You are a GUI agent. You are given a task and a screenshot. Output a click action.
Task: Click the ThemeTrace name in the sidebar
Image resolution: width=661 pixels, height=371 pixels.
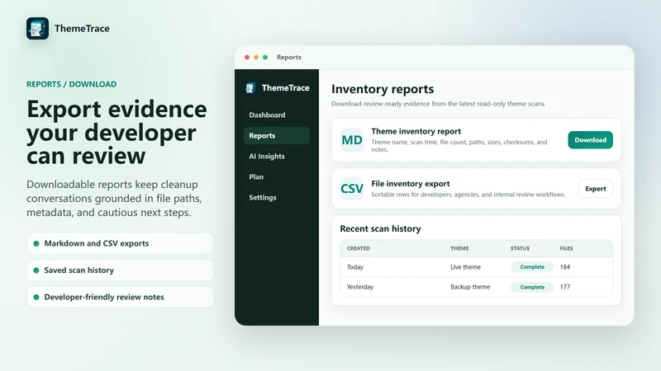coord(285,87)
